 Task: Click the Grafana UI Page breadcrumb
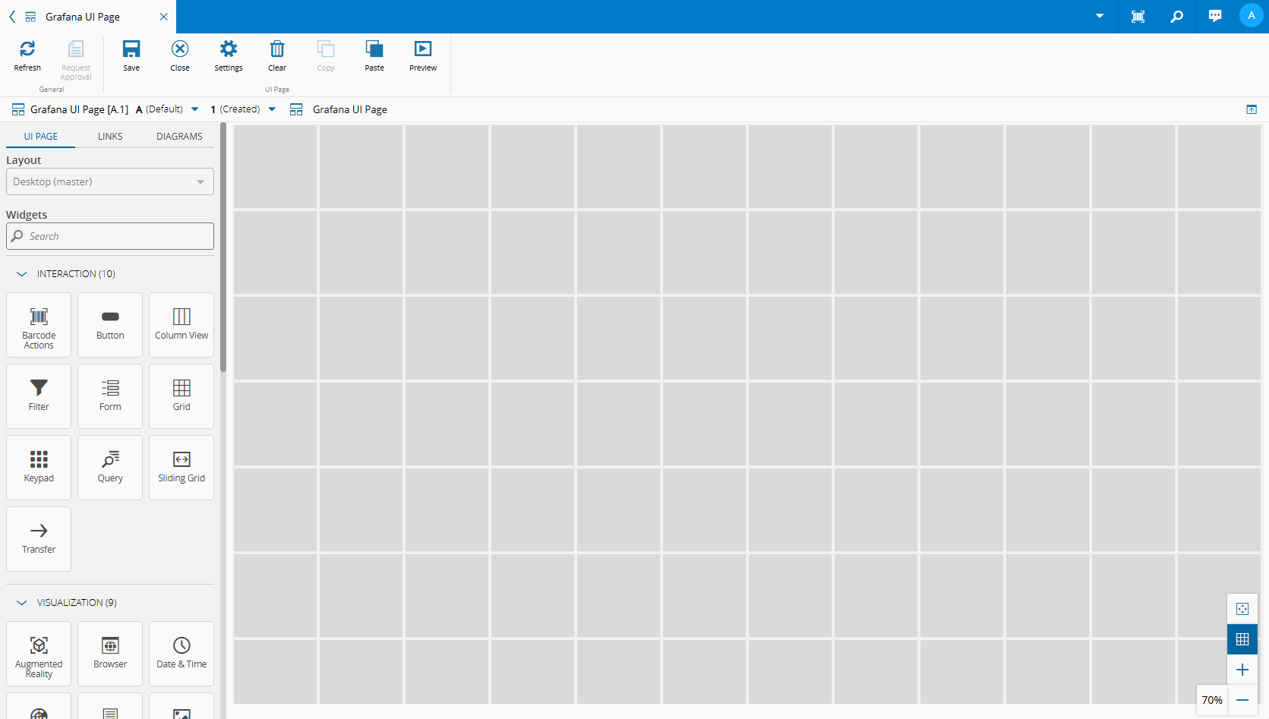350,109
